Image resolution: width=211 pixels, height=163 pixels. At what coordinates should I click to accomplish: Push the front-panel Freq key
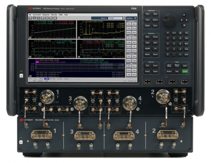click(x=147, y=66)
